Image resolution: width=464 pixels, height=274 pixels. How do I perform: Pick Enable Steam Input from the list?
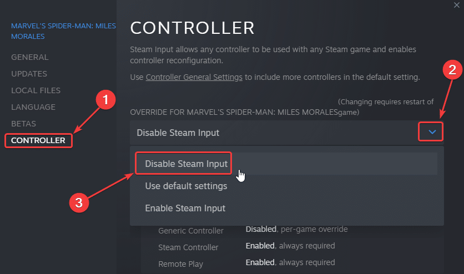[x=185, y=208]
